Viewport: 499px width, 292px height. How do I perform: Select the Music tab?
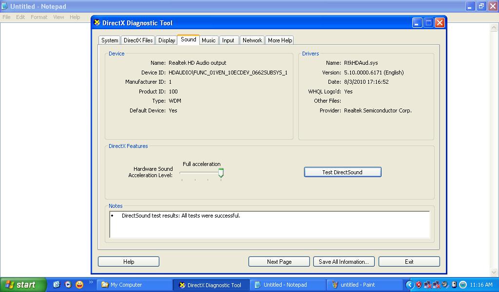click(x=209, y=40)
